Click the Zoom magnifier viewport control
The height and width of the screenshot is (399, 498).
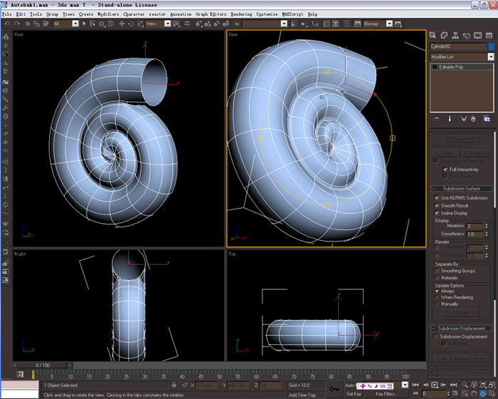465,385
